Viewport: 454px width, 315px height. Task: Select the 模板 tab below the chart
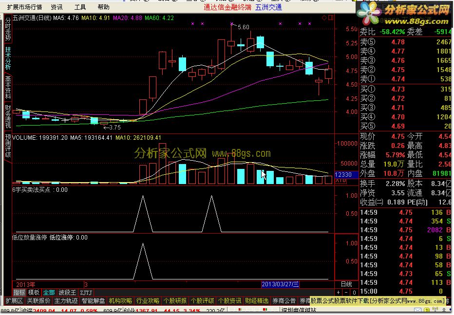[x=34, y=293]
